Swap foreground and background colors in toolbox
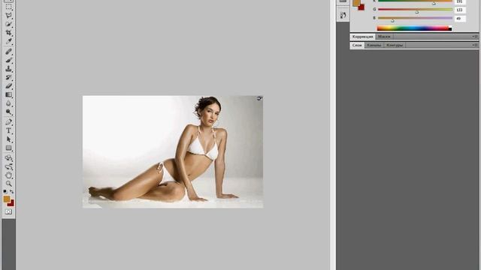 click(x=12, y=191)
